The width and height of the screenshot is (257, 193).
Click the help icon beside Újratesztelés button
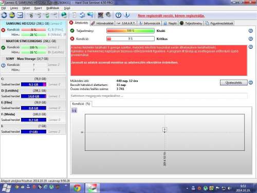[250, 82]
